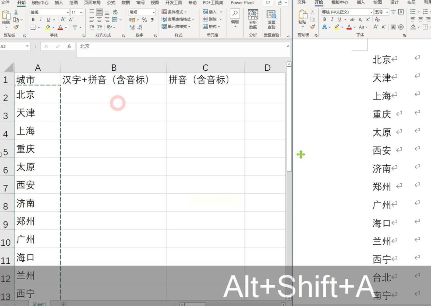Add new sheet with plus icon

point(63,304)
